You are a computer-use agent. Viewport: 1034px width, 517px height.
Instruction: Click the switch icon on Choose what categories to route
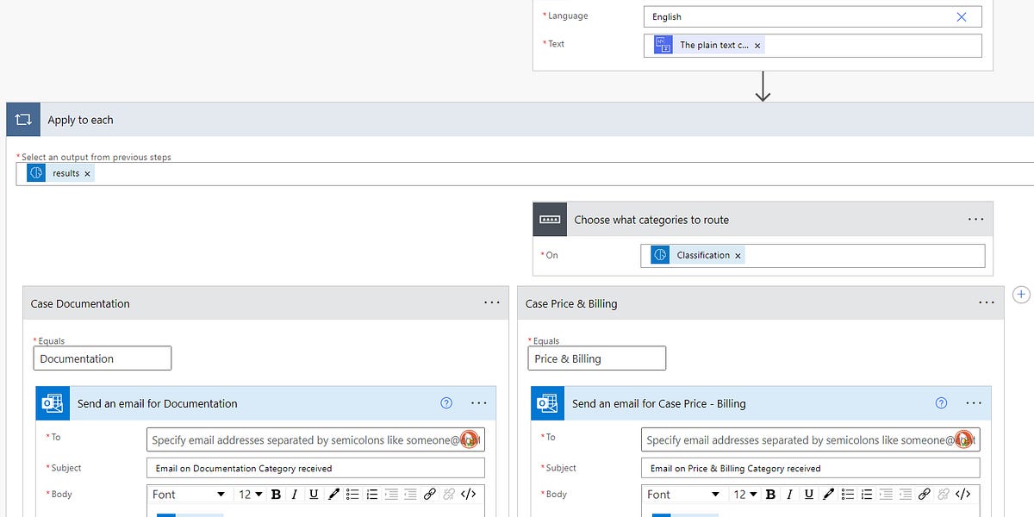coord(550,219)
